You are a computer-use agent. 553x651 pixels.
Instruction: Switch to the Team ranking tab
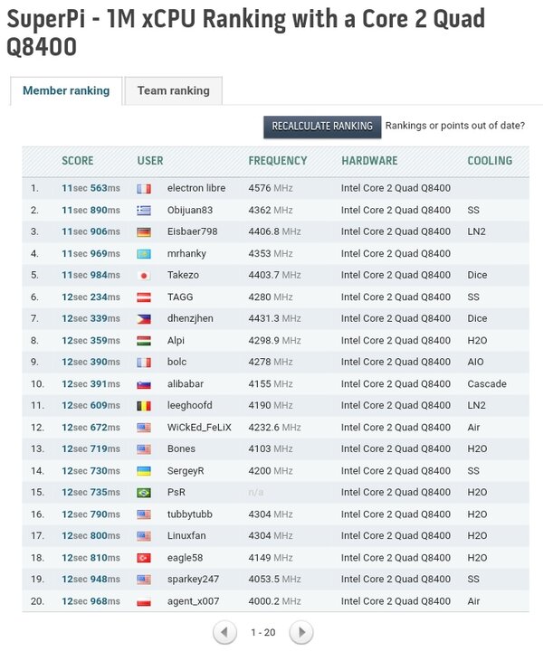point(174,90)
